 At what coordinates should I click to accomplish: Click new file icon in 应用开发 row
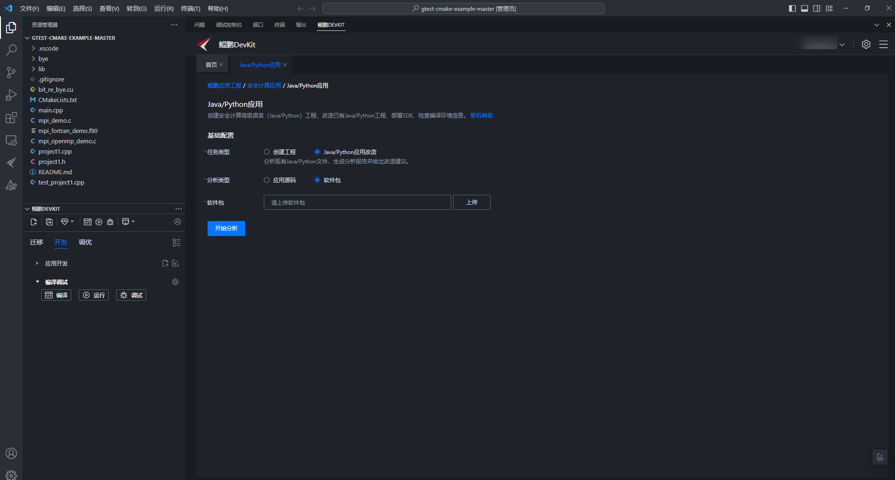(165, 263)
